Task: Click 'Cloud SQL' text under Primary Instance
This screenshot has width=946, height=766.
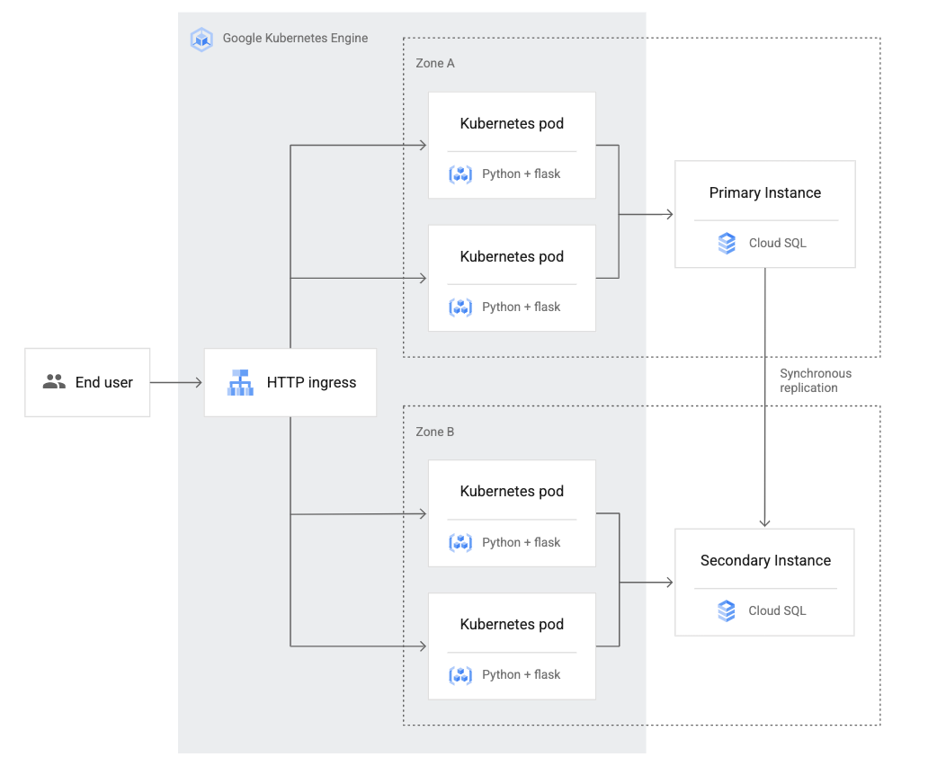Action: [778, 243]
